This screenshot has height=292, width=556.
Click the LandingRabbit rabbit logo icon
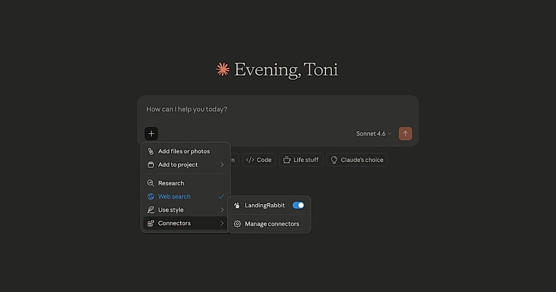(x=237, y=206)
